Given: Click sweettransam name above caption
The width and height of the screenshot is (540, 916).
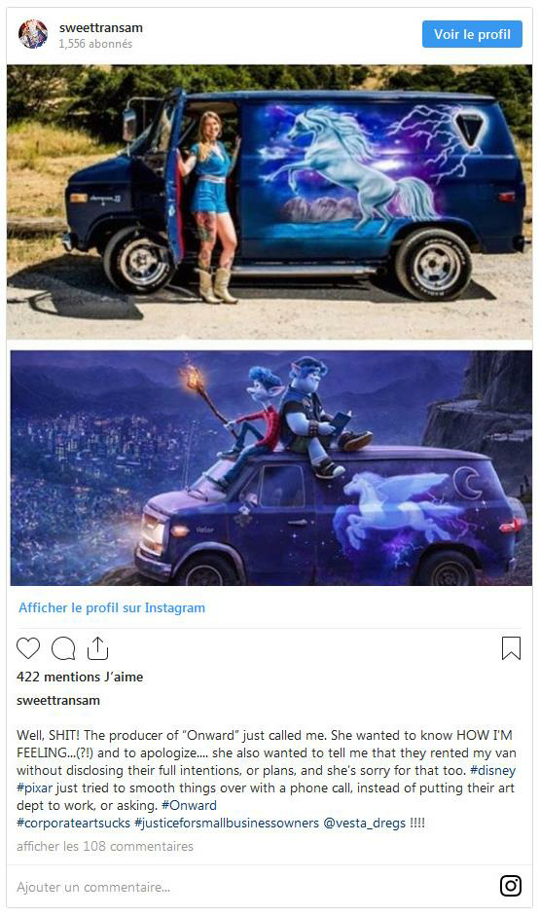Looking at the screenshot, I should click(x=58, y=700).
